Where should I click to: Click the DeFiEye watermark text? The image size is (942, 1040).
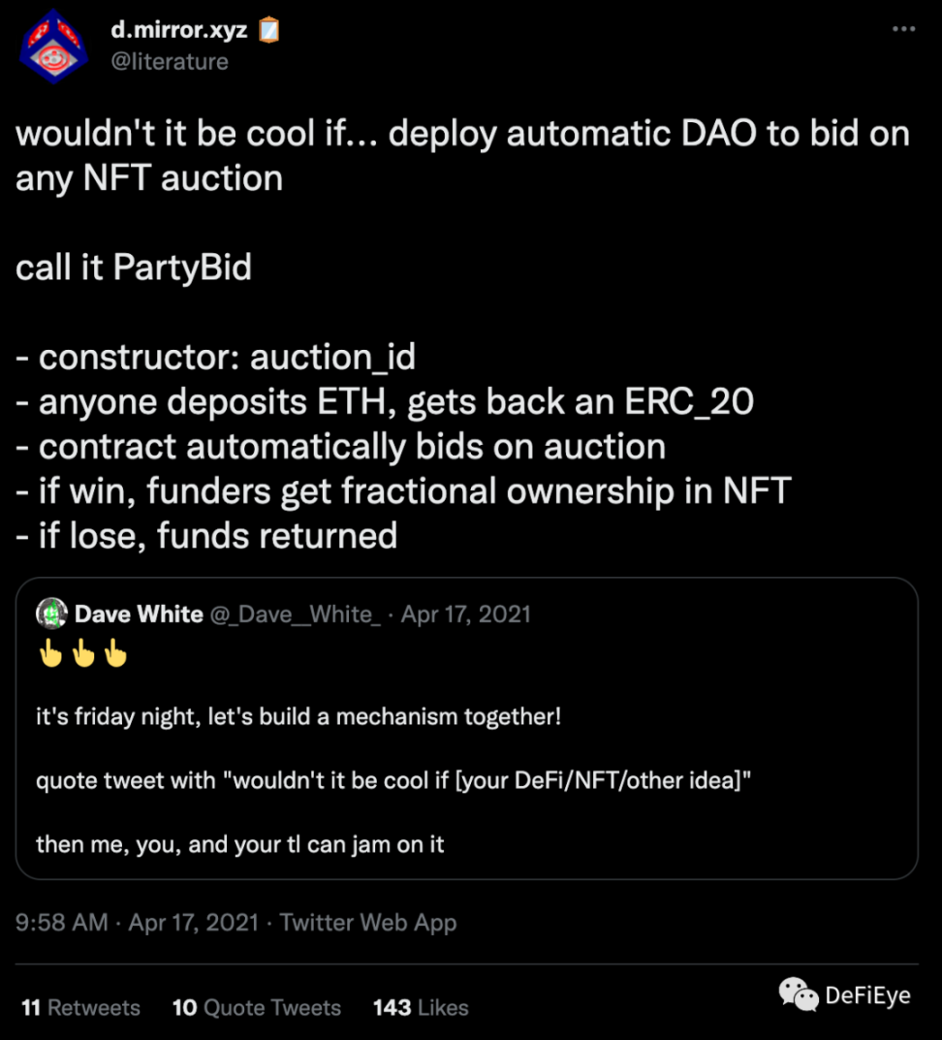[867, 995]
